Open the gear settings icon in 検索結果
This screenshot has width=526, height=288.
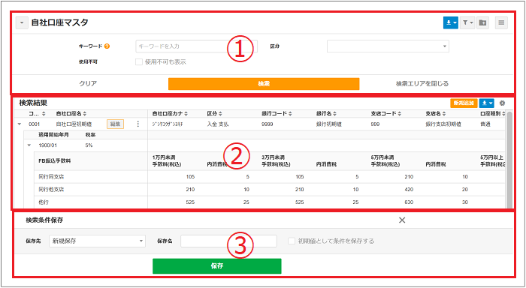502,103
